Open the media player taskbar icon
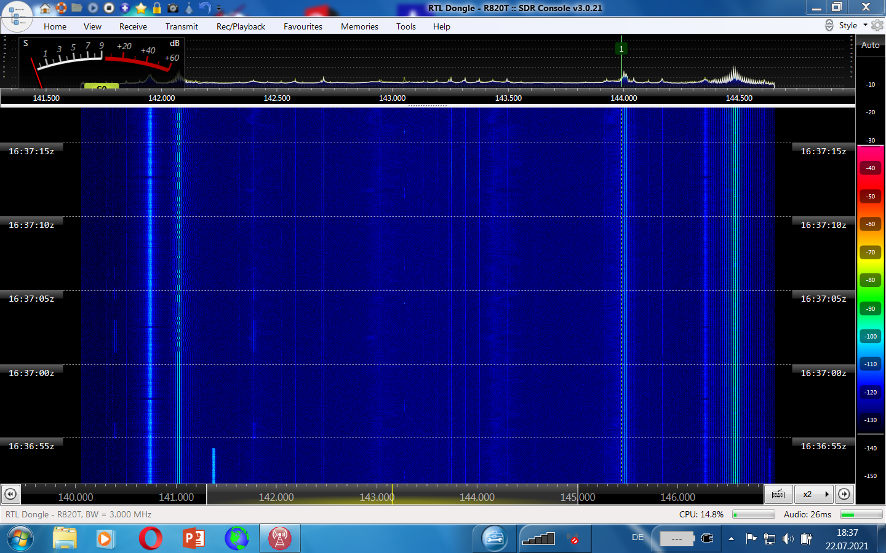Image resolution: width=886 pixels, height=553 pixels. coord(105,539)
